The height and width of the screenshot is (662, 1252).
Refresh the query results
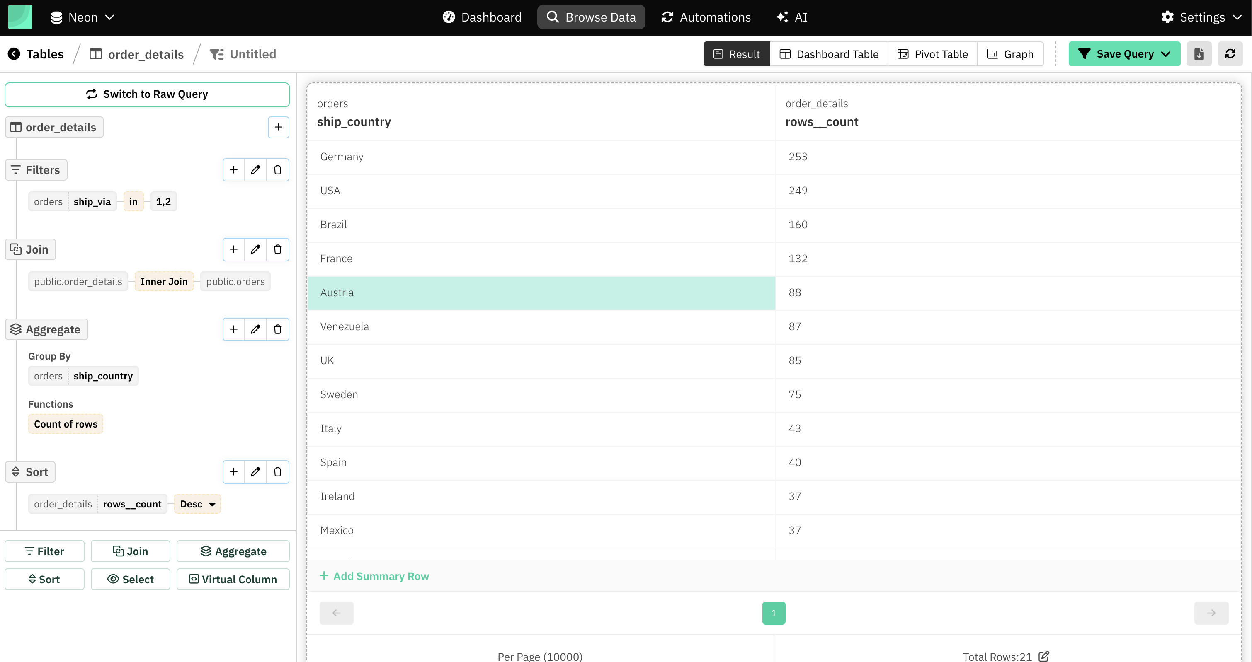coord(1230,54)
